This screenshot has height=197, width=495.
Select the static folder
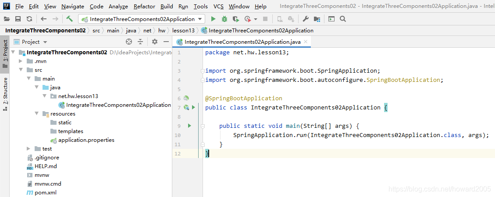61,123
